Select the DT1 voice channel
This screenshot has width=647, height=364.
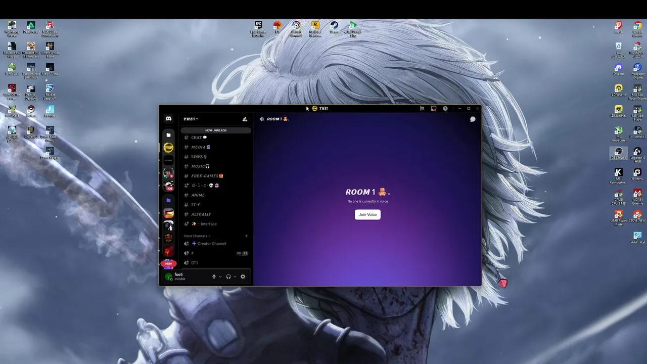(216, 263)
